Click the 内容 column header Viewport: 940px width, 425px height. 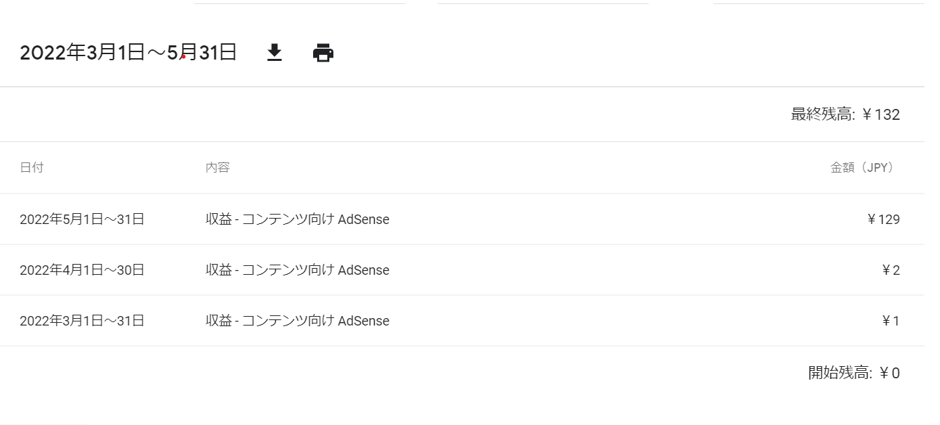[x=218, y=168]
